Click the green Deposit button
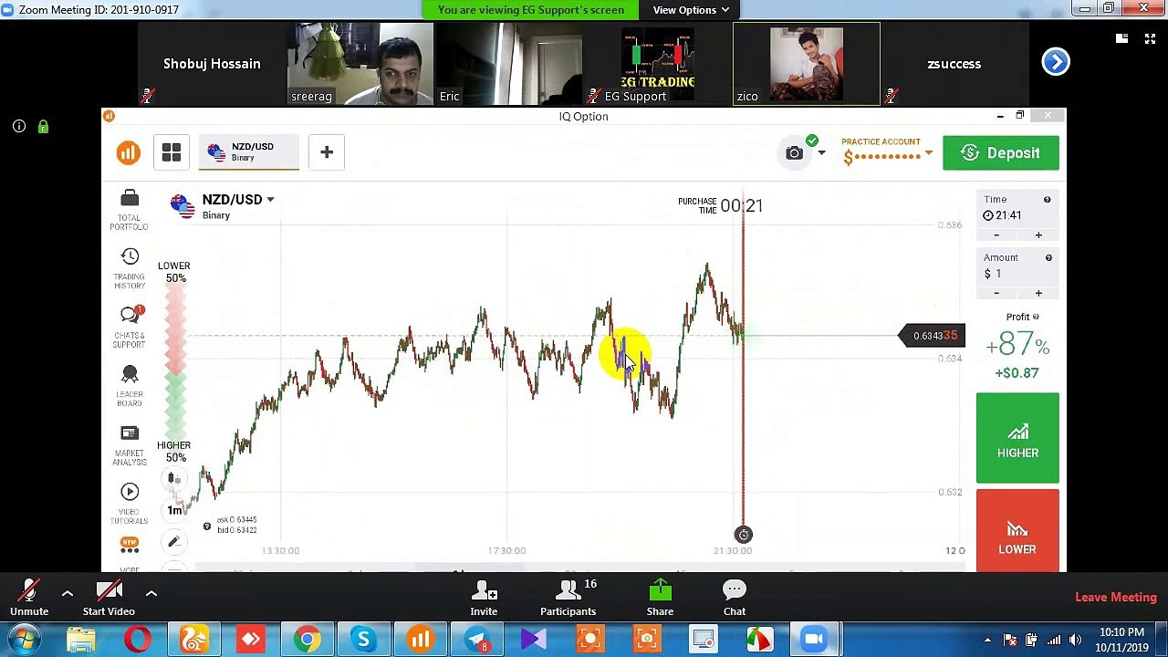Screen dimensions: 1168x657 1001,153
